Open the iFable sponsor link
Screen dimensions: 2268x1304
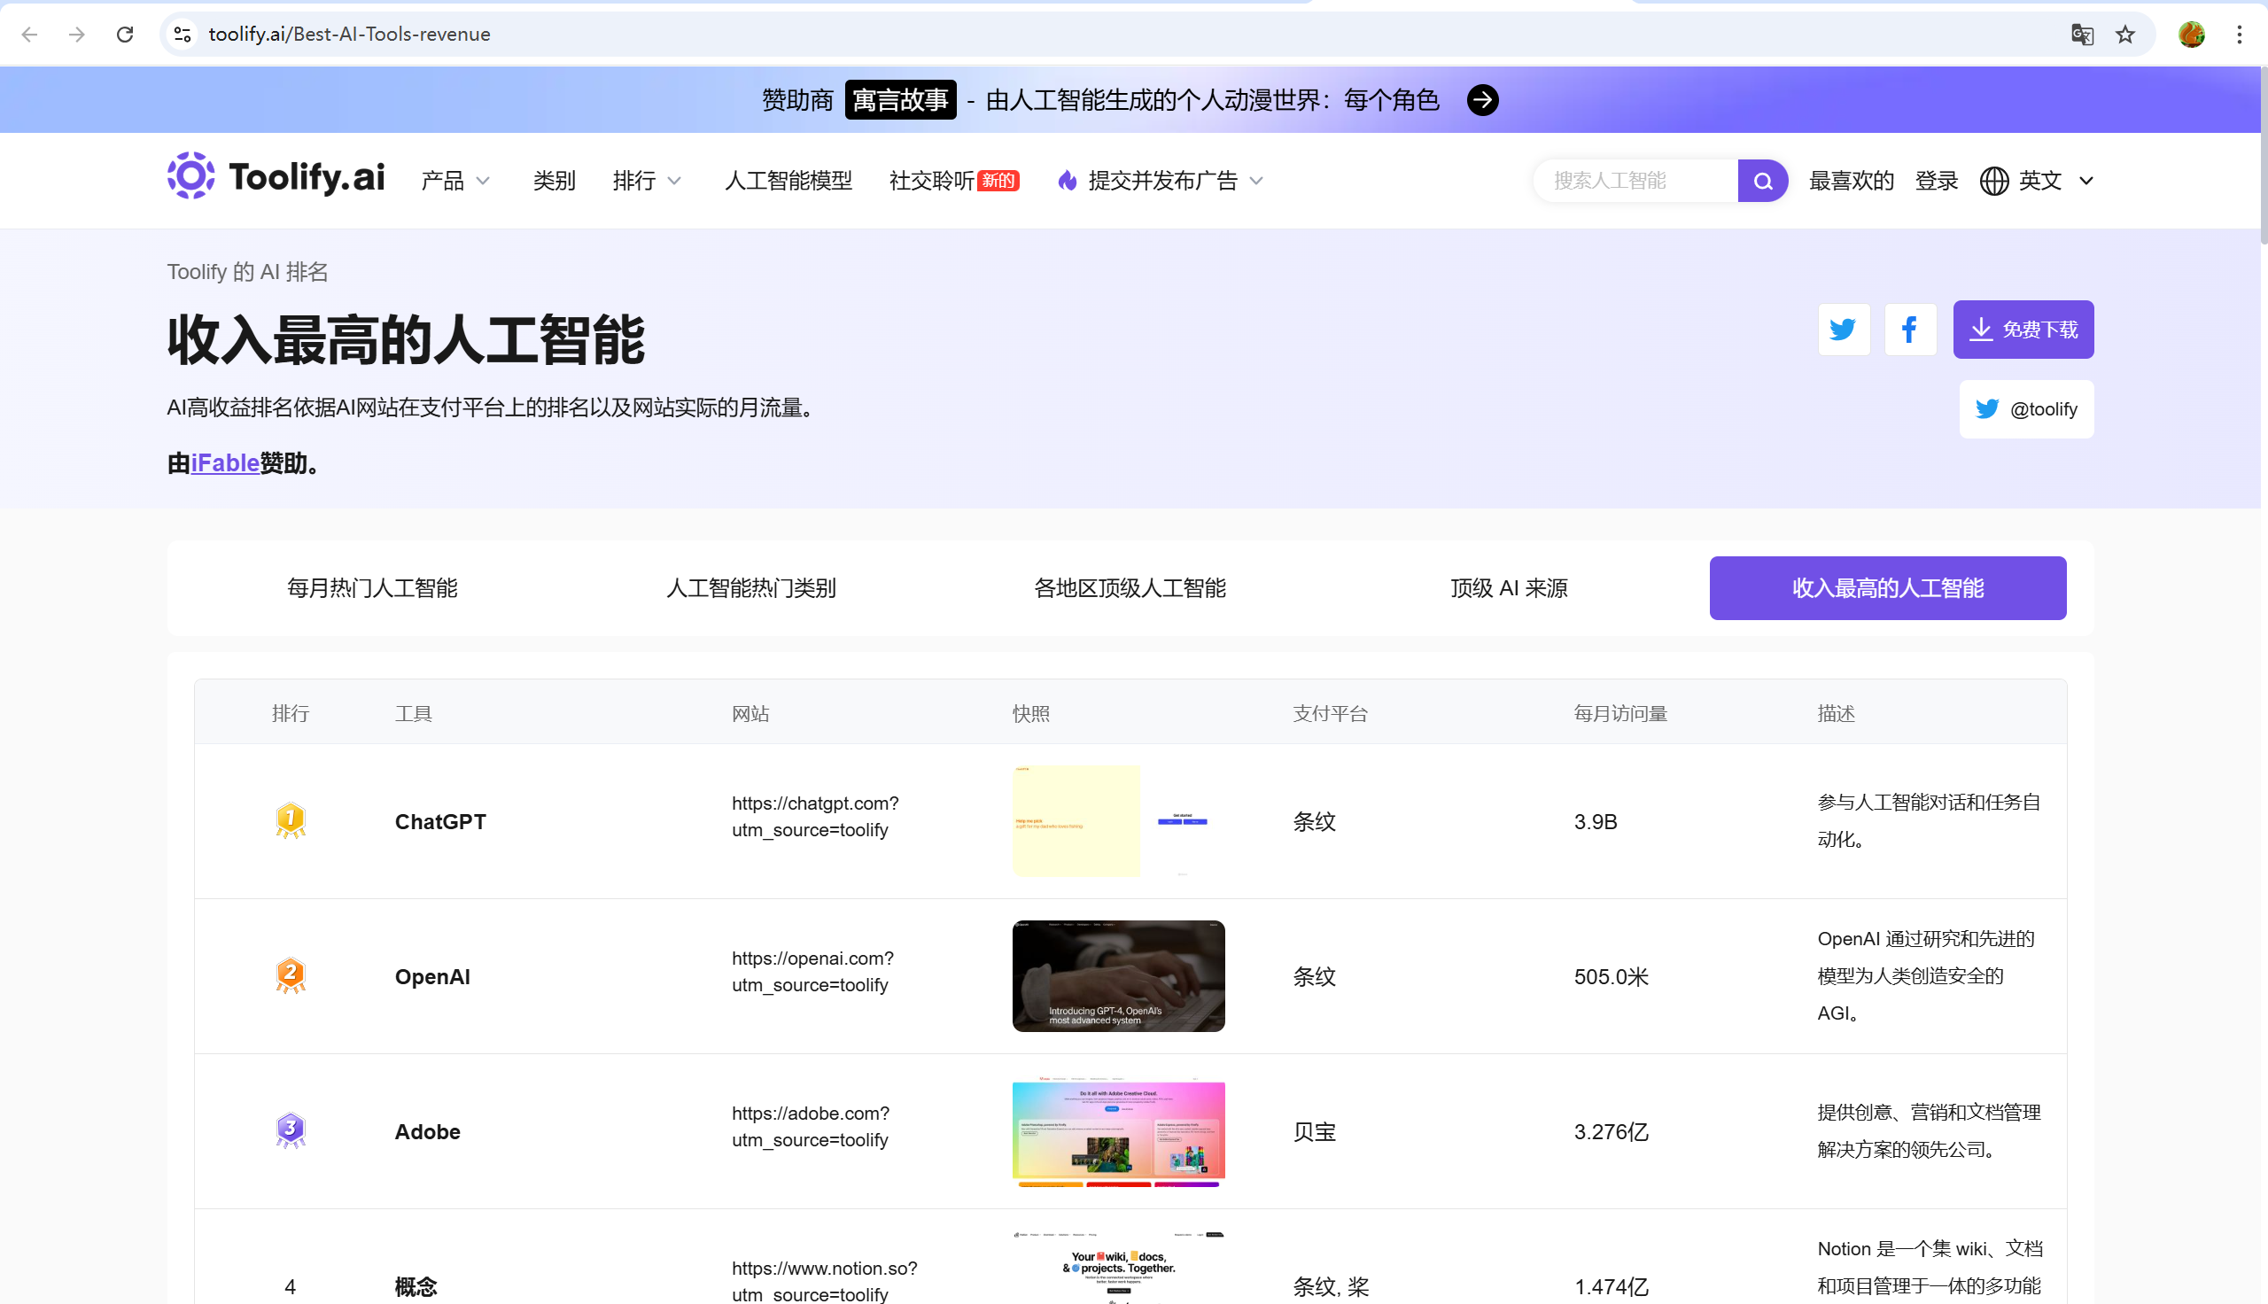[x=224, y=463]
